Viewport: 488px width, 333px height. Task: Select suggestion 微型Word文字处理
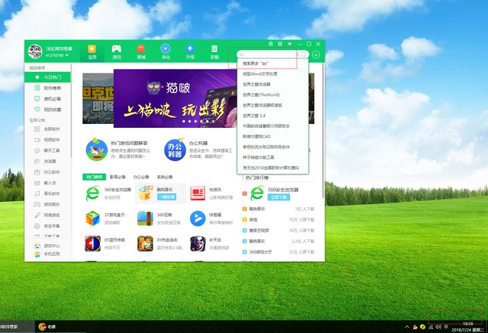260,74
